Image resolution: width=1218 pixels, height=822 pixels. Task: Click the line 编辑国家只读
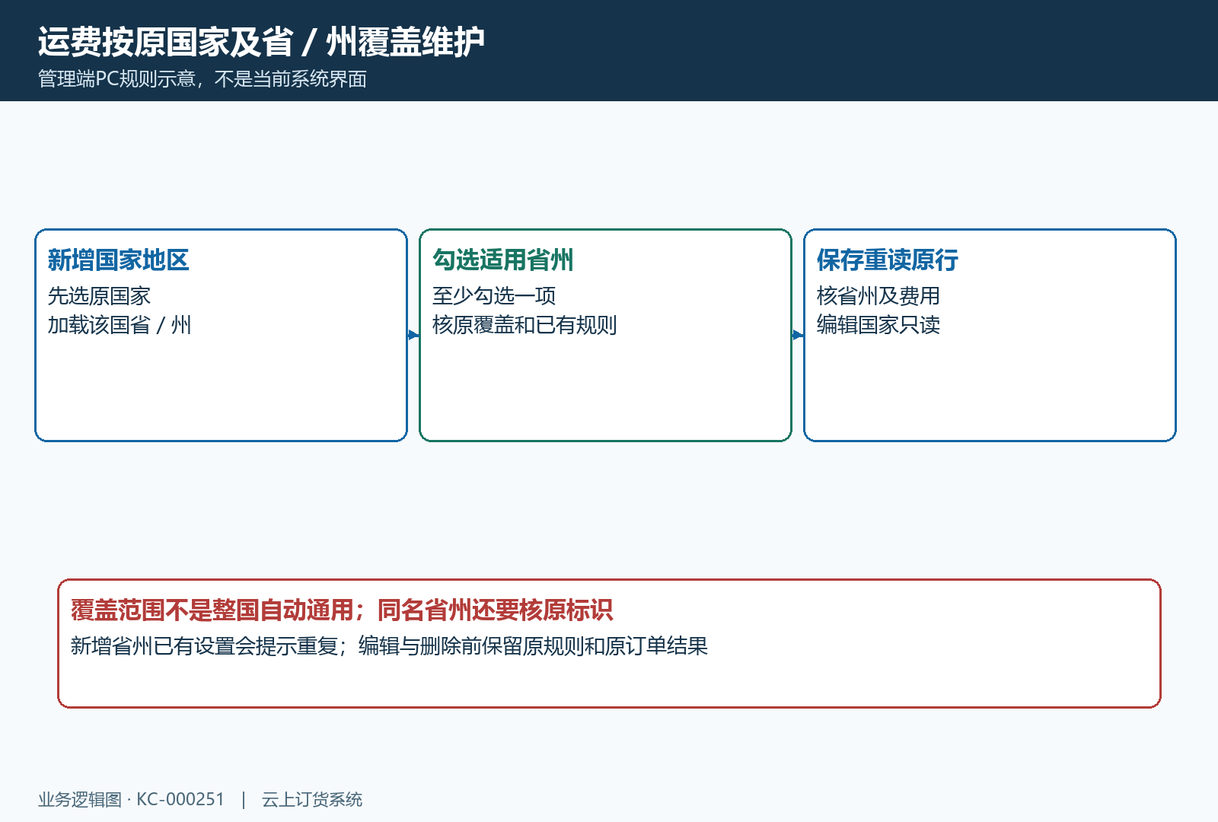tap(878, 325)
